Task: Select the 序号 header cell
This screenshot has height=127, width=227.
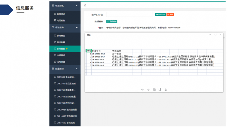Action: click(x=89, y=51)
